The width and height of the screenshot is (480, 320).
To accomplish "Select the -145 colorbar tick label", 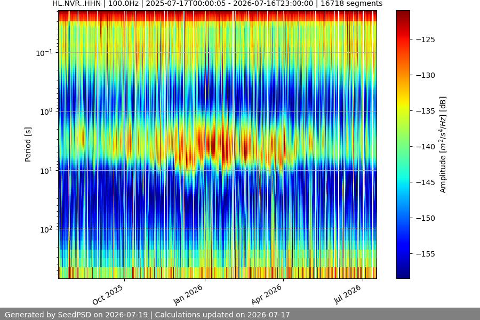I will pyautogui.click(x=426, y=182).
